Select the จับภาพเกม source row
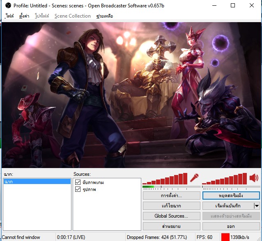262x241 pixels. 107,182
